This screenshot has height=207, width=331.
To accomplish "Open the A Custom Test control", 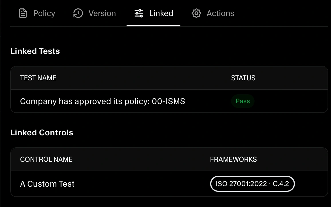I will (x=47, y=184).
